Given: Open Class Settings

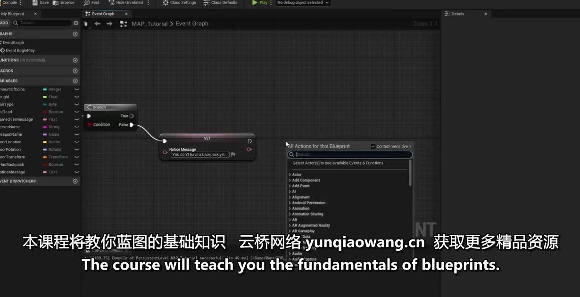Looking at the screenshot, I should (x=179, y=2).
